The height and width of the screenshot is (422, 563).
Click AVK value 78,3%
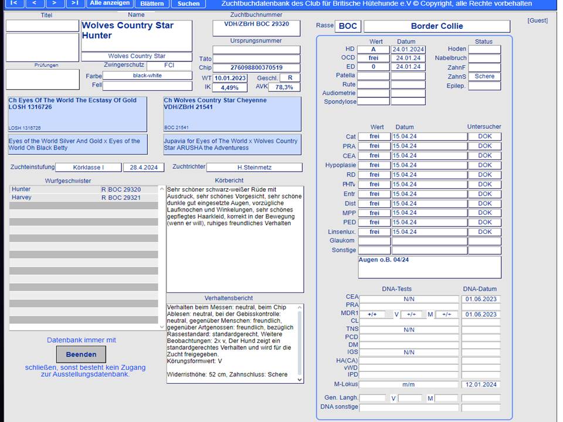click(284, 87)
